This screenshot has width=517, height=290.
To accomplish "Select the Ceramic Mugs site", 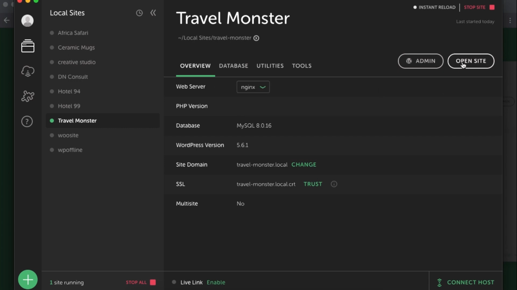I will coord(103,48).
